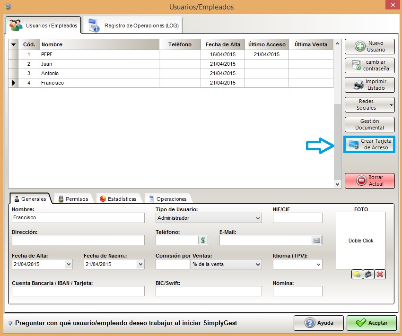Click the Nuevo Usuario button
Image resolution: width=402 pixels, height=336 pixels.
(370, 46)
